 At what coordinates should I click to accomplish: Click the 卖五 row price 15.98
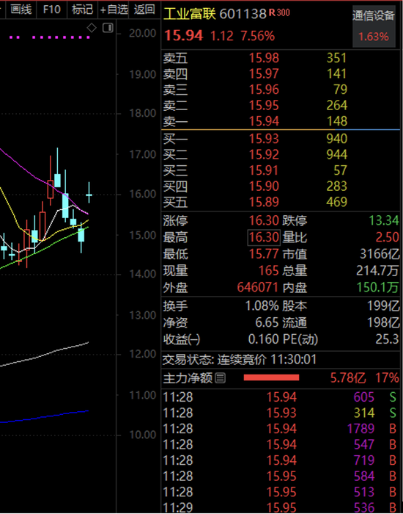265,58
